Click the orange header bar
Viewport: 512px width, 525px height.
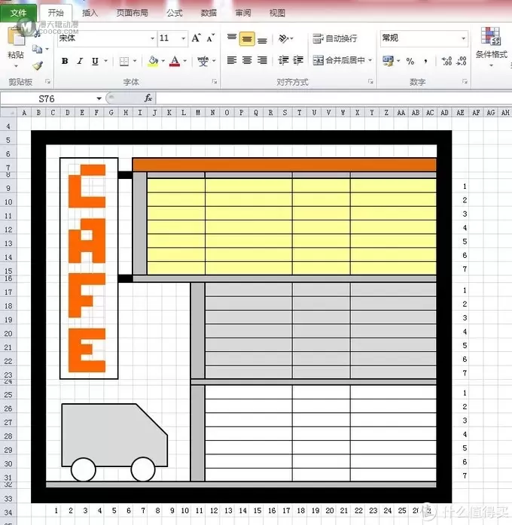284,165
